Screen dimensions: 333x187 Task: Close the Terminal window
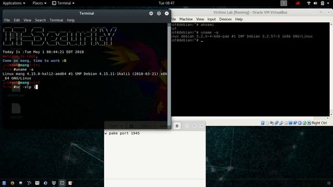click(166, 14)
